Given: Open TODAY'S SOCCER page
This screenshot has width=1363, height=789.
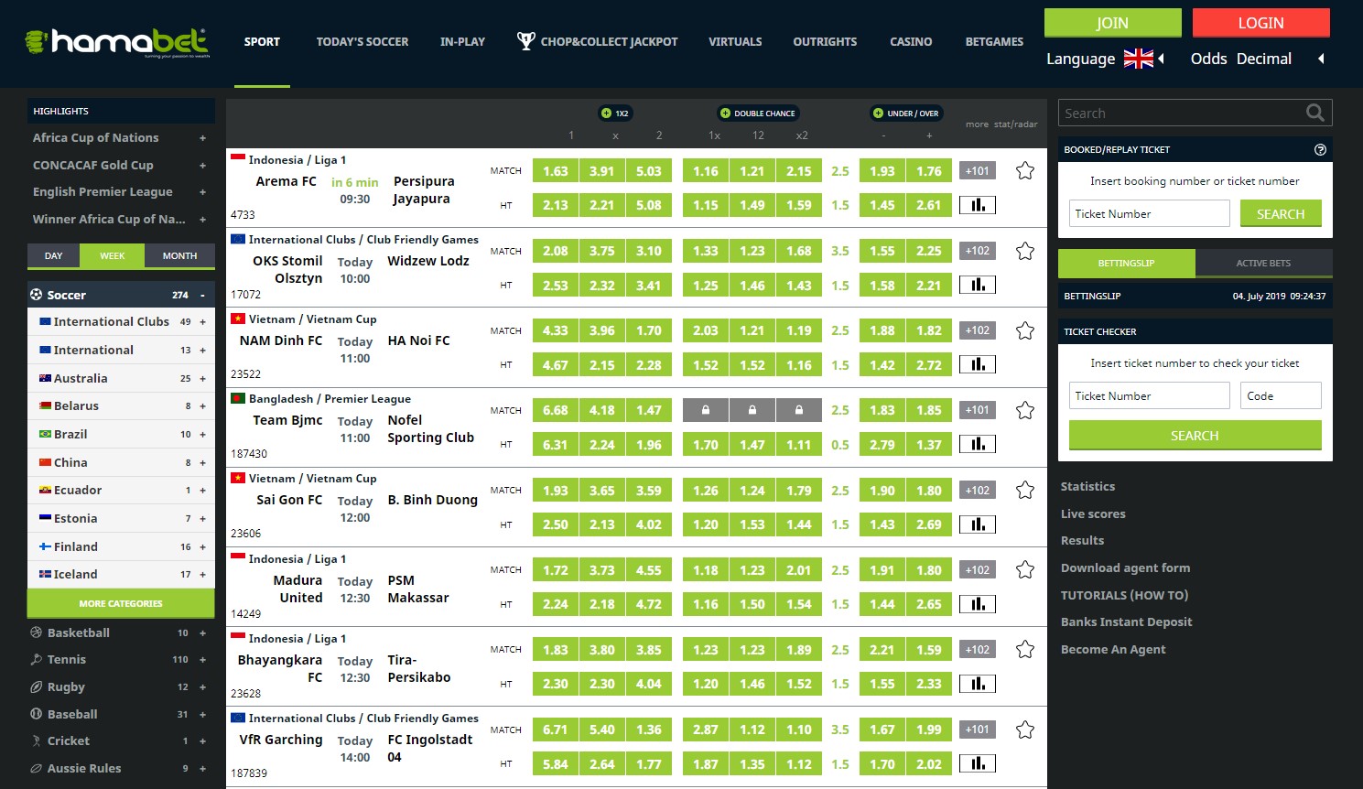Looking at the screenshot, I should coord(362,41).
